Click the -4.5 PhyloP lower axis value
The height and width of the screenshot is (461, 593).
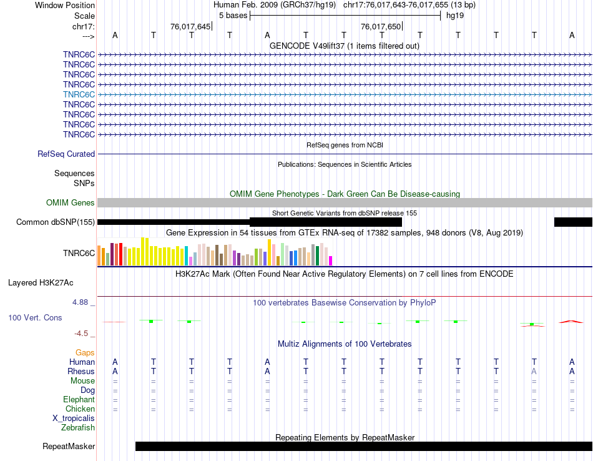[81, 334]
